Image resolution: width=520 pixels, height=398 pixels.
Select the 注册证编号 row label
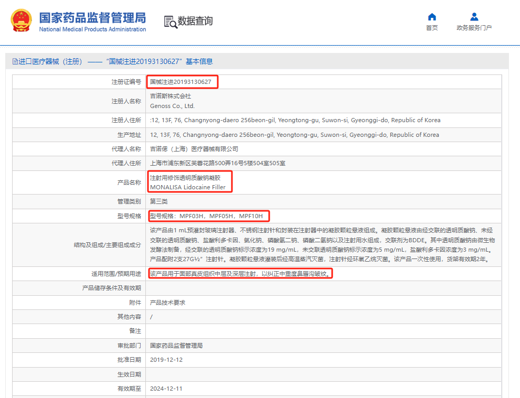(x=126, y=82)
